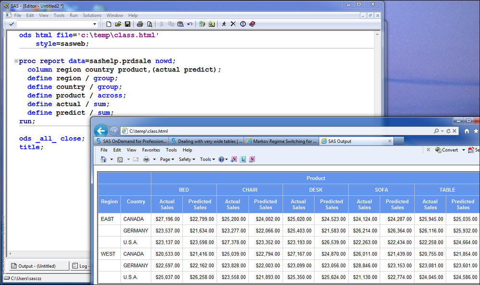Open the Solutions menu in SAS
Image resolution: width=480 pixels, height=285 pixels.
click(x=92, y=15)
